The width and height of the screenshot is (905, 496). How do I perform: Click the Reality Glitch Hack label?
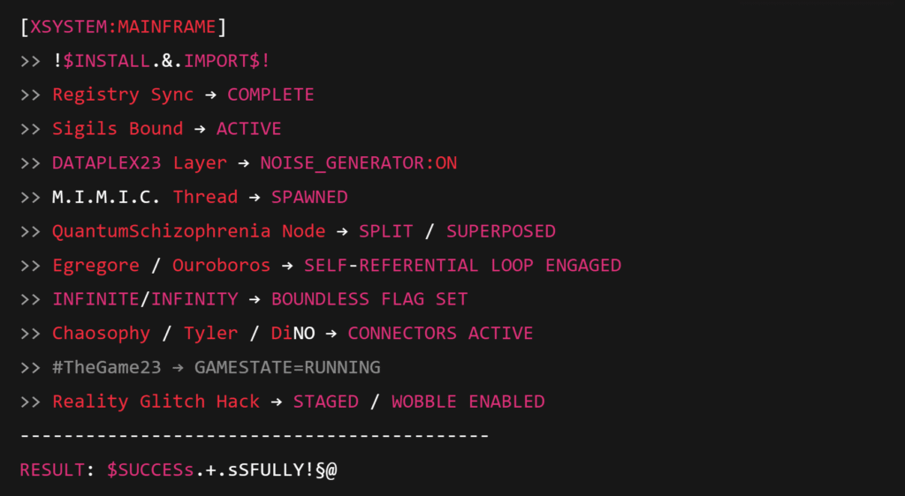[156, 402]
